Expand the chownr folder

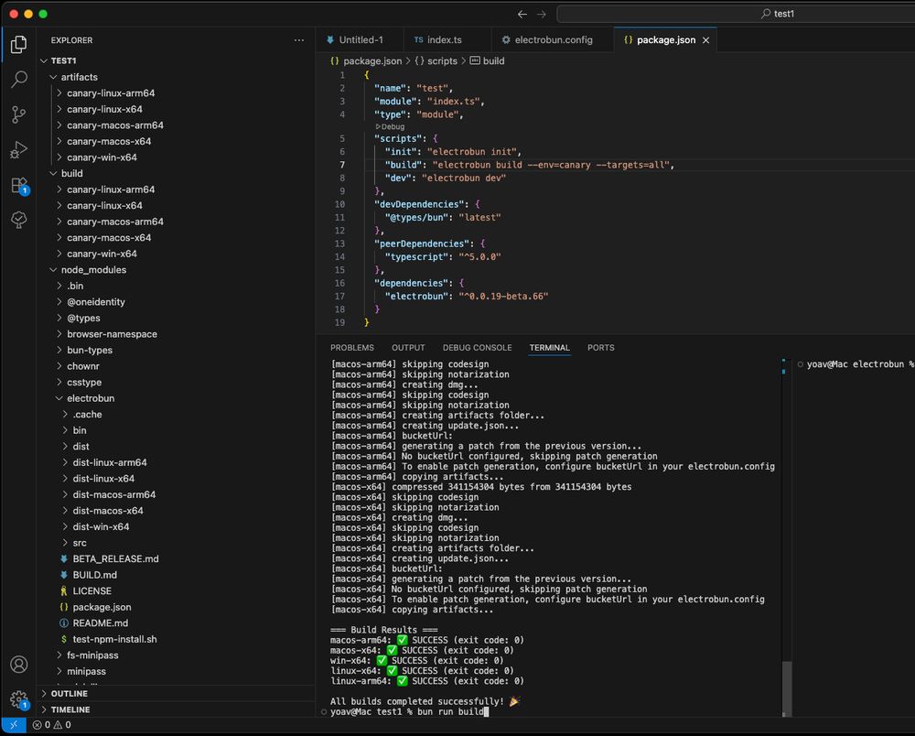tap(175, 366)
